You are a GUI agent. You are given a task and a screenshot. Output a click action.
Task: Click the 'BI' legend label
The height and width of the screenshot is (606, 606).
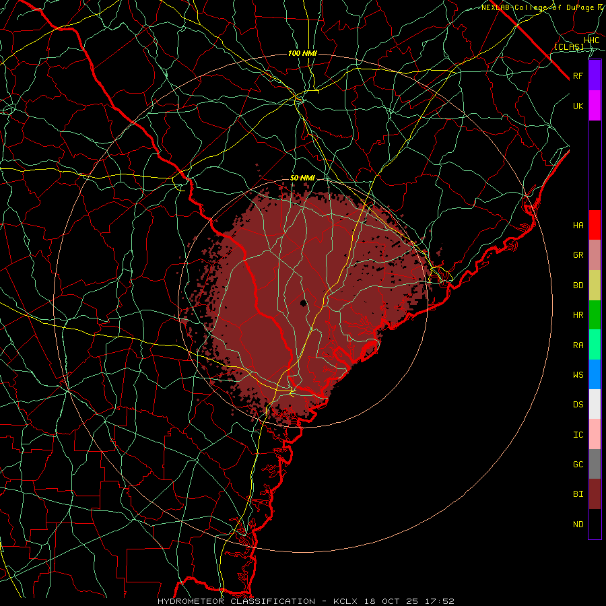(578, 494)
